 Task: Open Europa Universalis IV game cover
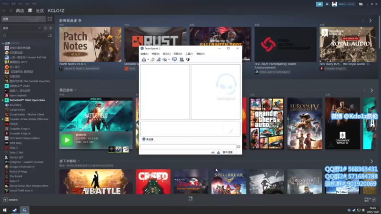[304, 124]
